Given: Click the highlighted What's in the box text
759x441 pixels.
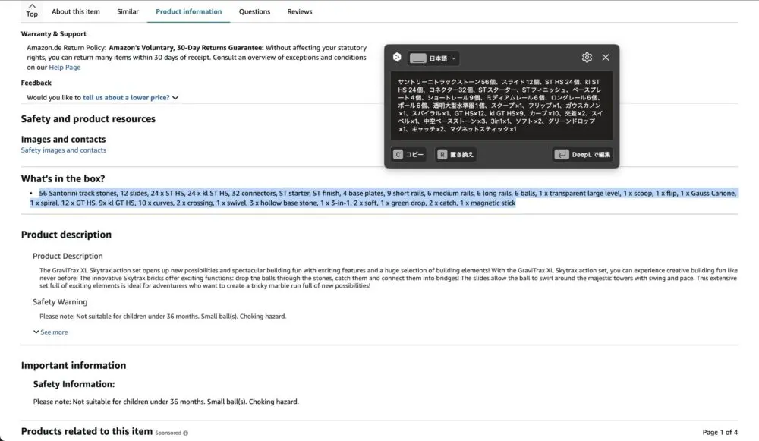Looking at the screenshot, I should pos(383,198).
